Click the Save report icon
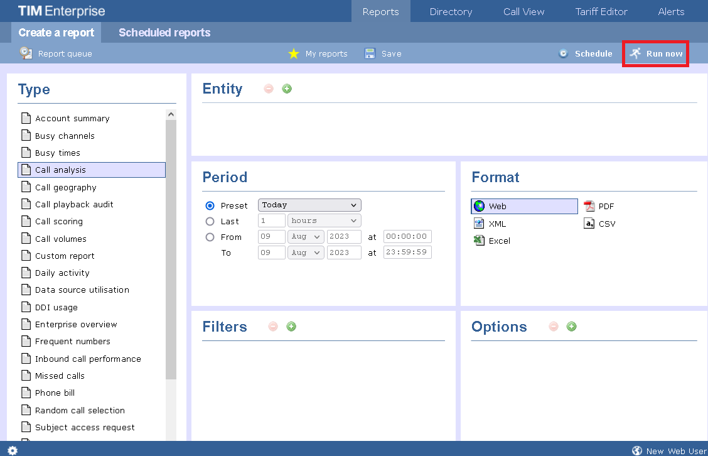Viewport: 708px width, 456px height. [370, 53]
